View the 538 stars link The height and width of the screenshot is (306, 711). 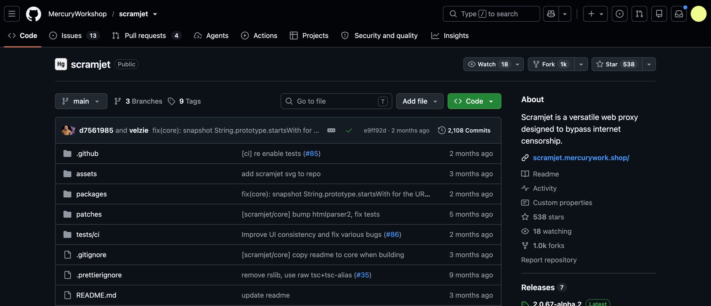[x=548, y=217]
